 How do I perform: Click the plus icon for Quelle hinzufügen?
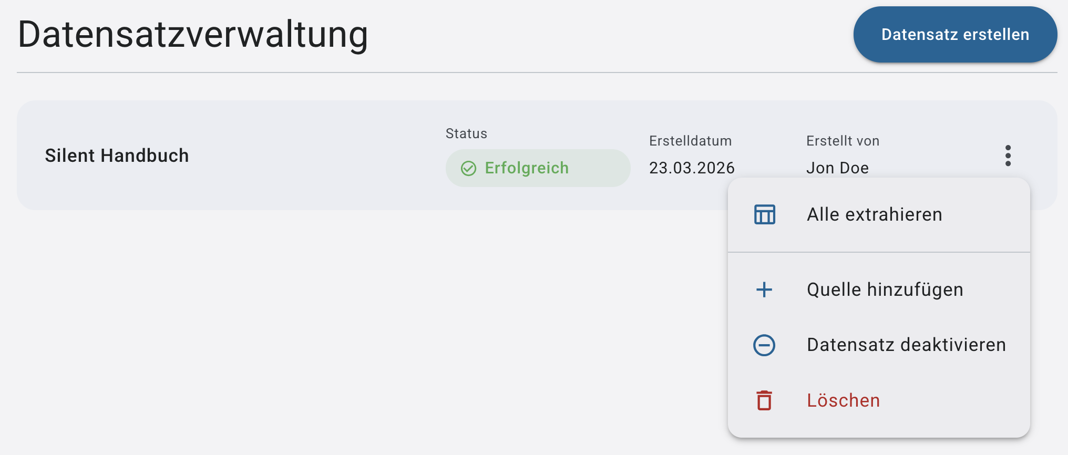(764, 289)
